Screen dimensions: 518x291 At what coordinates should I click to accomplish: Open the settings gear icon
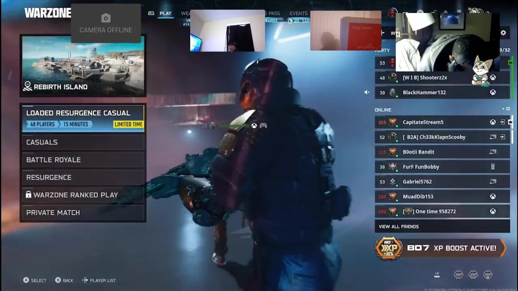coord(503,33)
